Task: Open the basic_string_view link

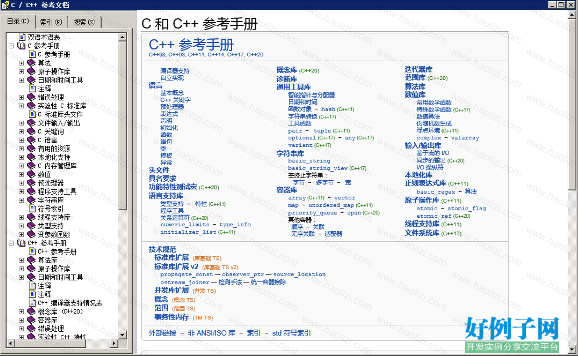Action: (x=318, y=168)
